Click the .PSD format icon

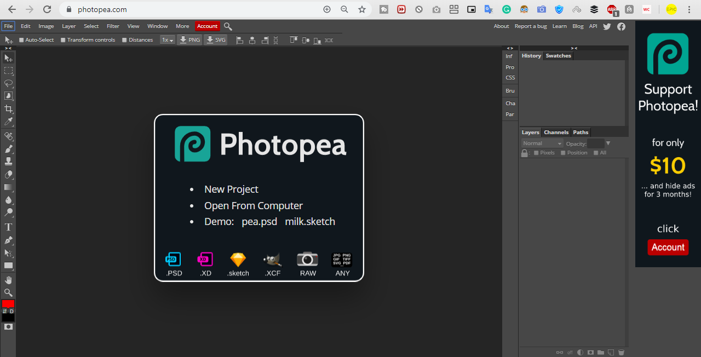174,264
